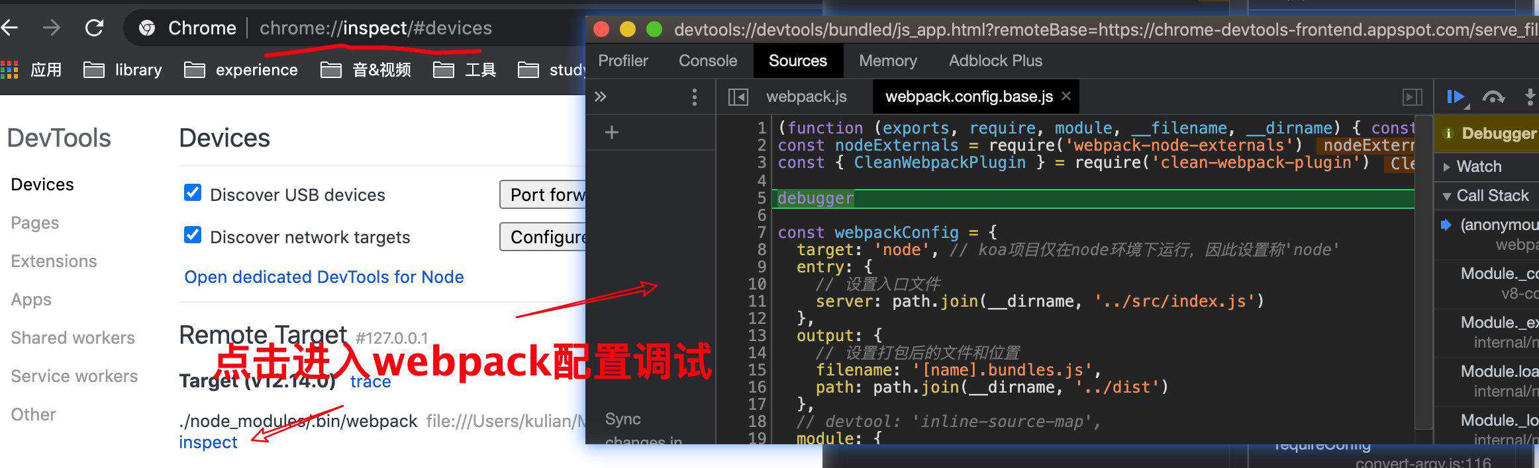Open navigator three-dot options menu
This screenshot has height=468, width=1539.
coord(694,97)
